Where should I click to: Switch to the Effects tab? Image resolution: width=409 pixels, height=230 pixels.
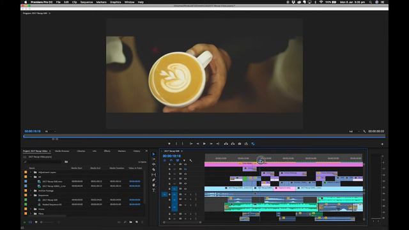[x=107, y=151]
